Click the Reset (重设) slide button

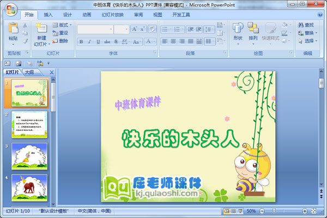click(60, 33)
